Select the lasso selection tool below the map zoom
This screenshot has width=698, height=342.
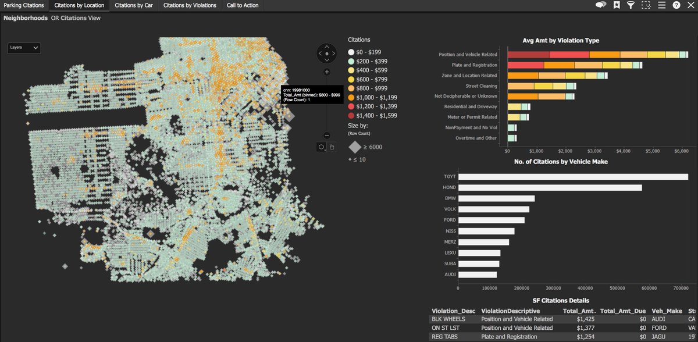[321, 147]
